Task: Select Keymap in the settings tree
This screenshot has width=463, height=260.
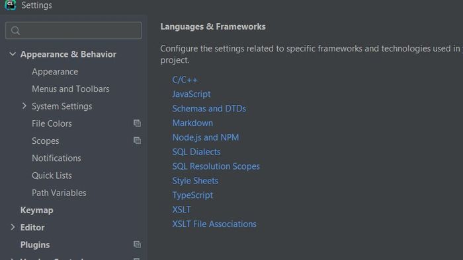Action: [36, 211]
